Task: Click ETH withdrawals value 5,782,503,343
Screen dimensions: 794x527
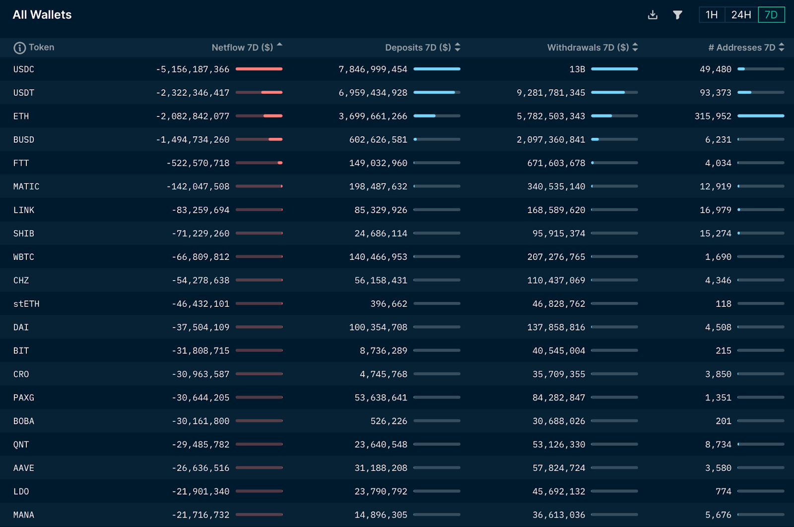Action: coord(551,116)
